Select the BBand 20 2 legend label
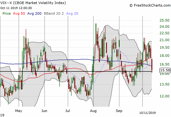Viewport: 171px width, 117px height. point(54,13)
